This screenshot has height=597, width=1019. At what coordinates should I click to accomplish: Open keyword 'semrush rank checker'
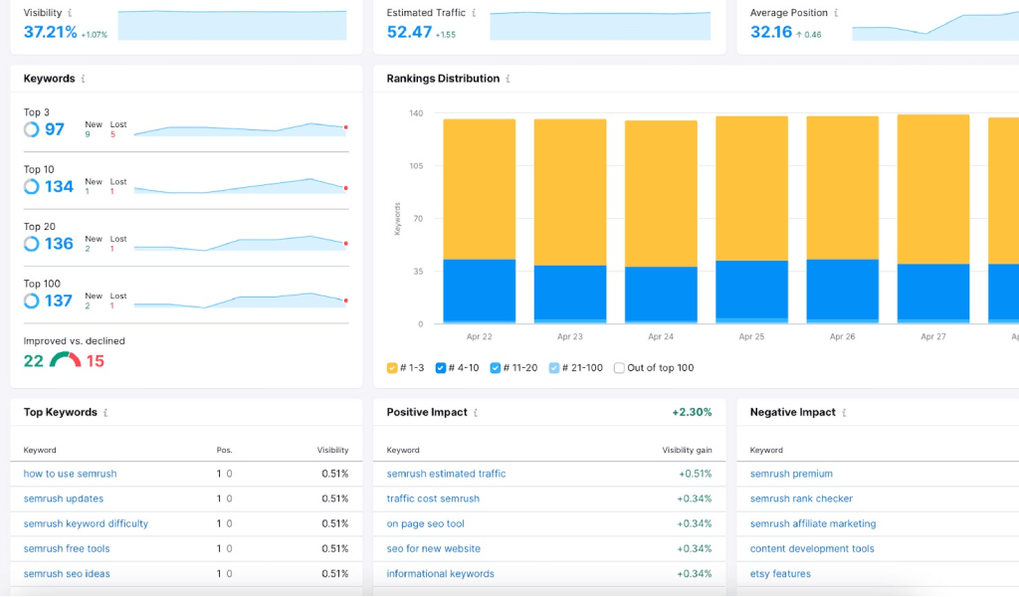point(801,498)
